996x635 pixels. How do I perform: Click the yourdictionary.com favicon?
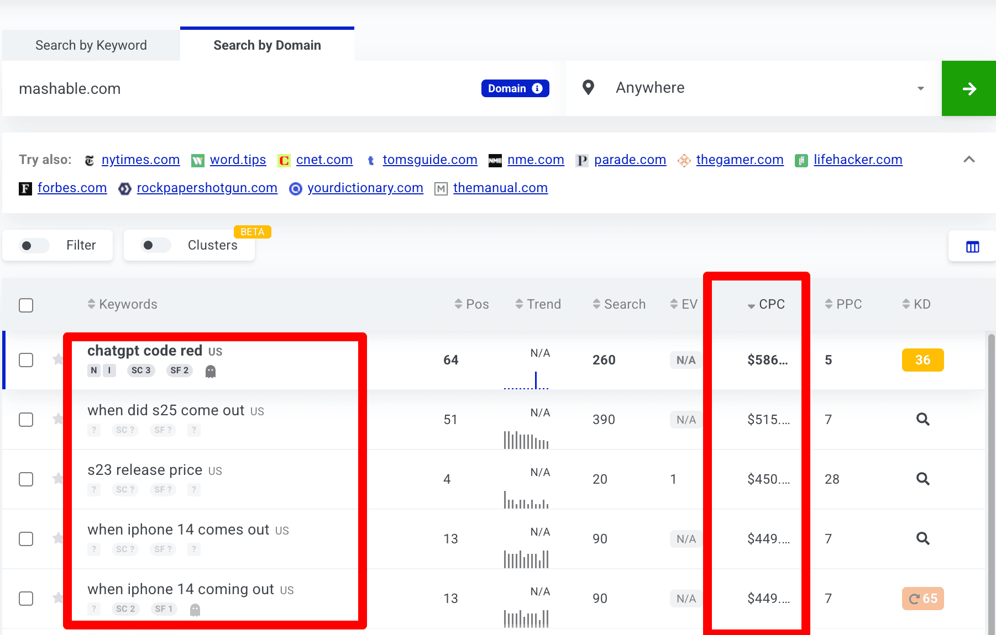pos(296,189)
